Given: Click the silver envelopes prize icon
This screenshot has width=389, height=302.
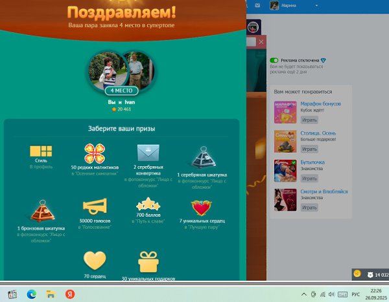Looking at the screenshot, I should pos(148,153).
